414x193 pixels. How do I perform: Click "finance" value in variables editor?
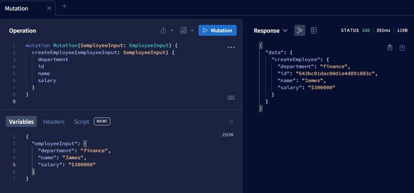[94, 150]
